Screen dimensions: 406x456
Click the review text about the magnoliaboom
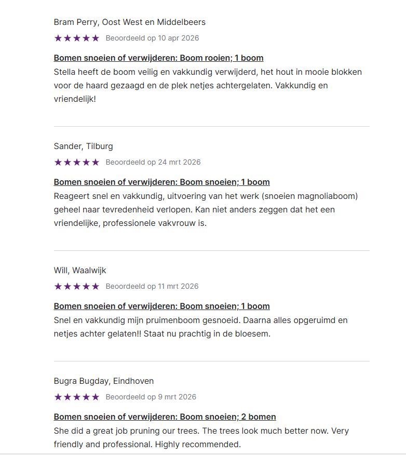pos(206,210)
